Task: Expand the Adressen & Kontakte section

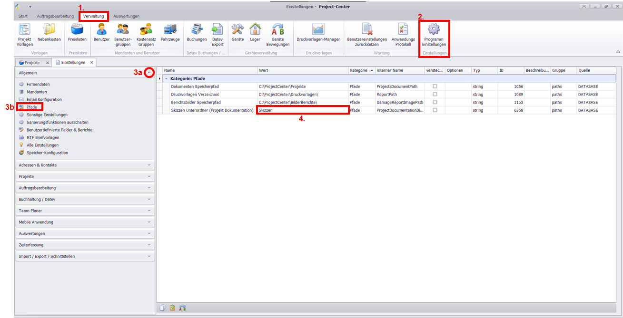Action: 85,165
